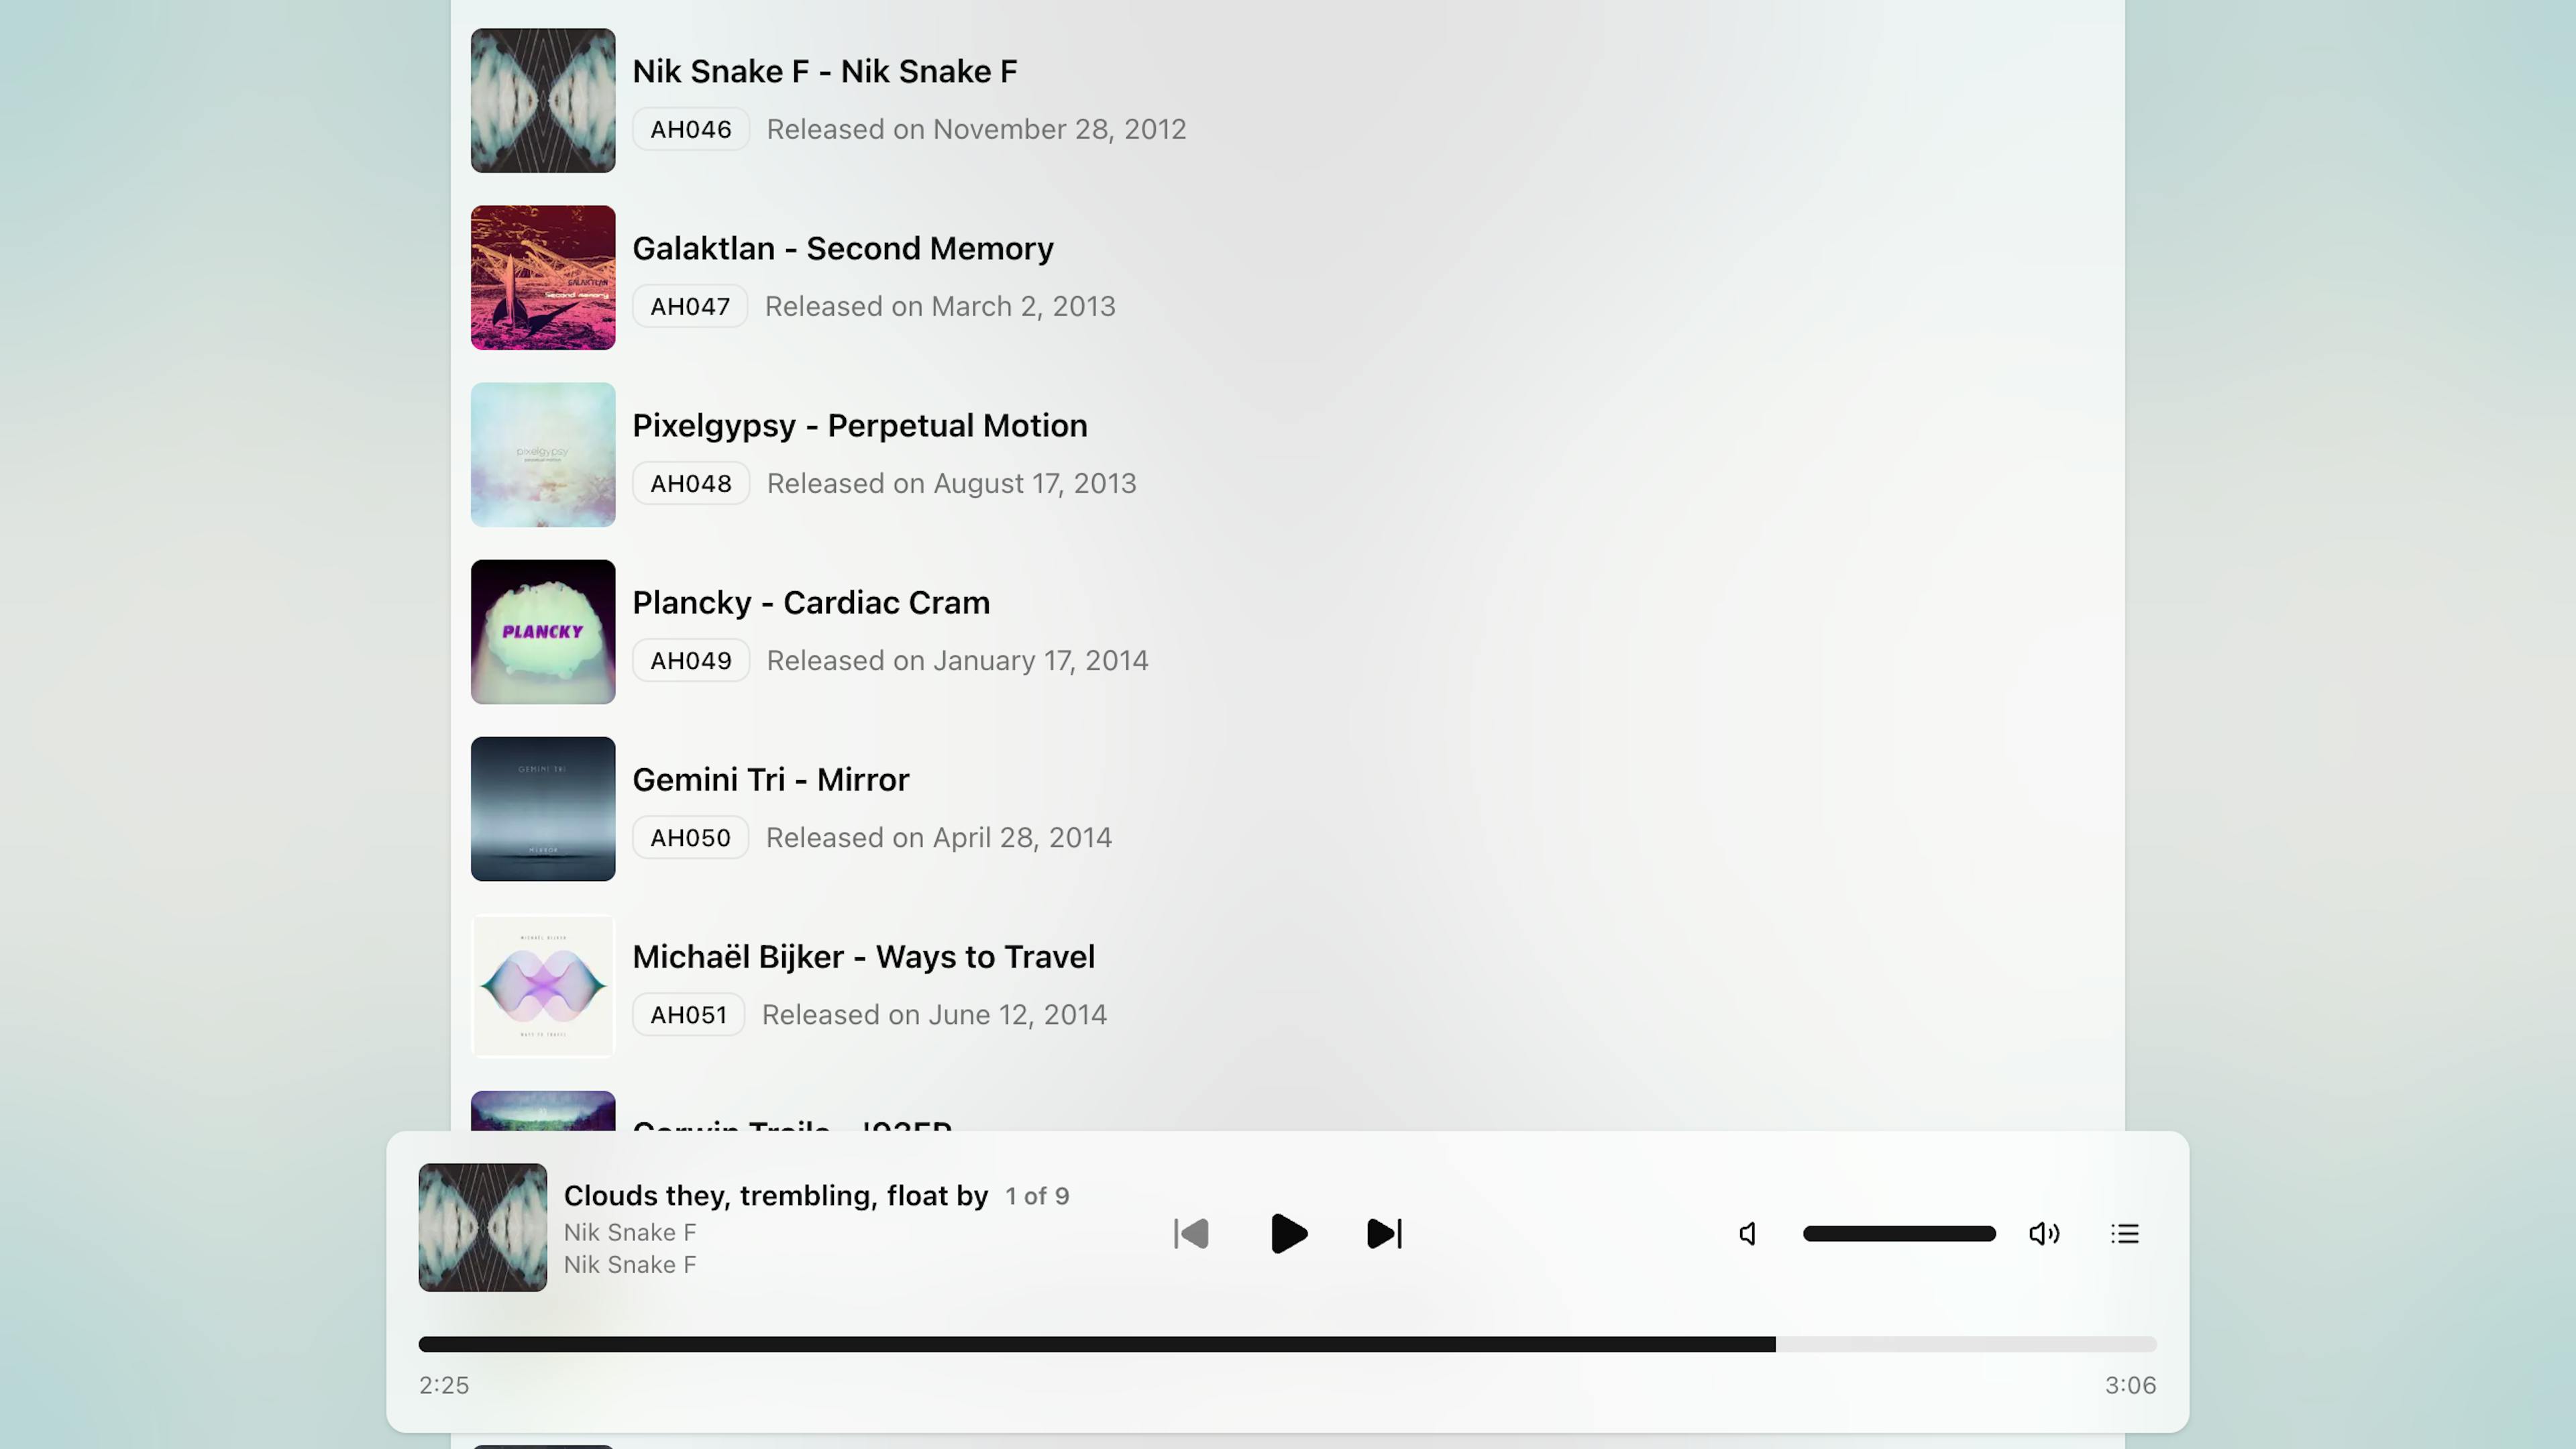Seek on the track progress bar
This screenshot has height=1449, width=2576.
click(1286, 1344)
